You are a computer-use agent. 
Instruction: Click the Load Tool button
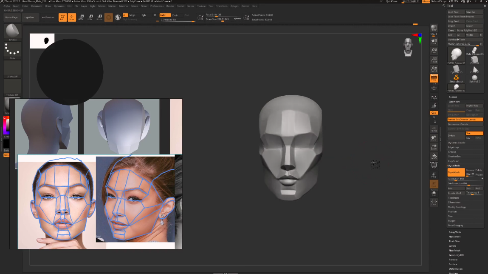[456, 12]
